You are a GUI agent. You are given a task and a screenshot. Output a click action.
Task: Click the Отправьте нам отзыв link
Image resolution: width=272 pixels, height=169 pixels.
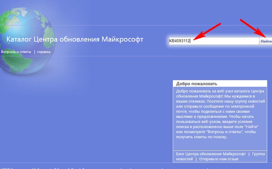[218, 159]
